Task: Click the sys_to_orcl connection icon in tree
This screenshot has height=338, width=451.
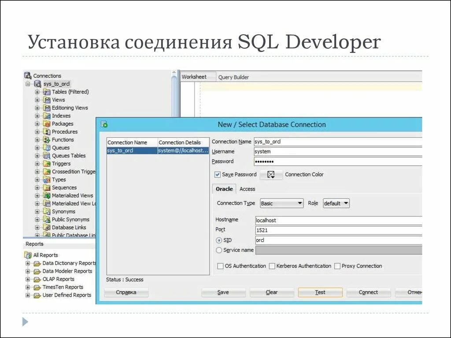Action: coord(38,84)
